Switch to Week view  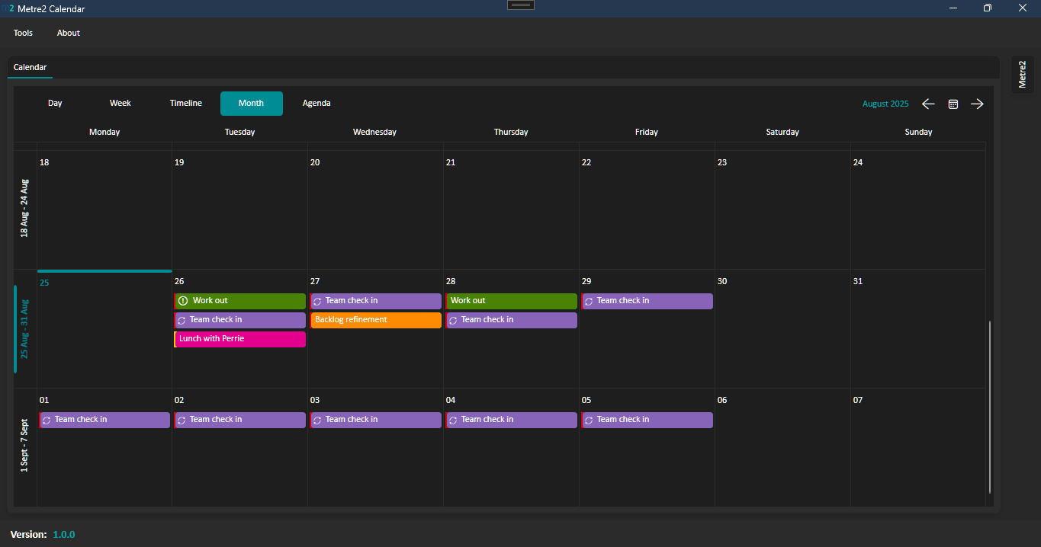[120, 104]
